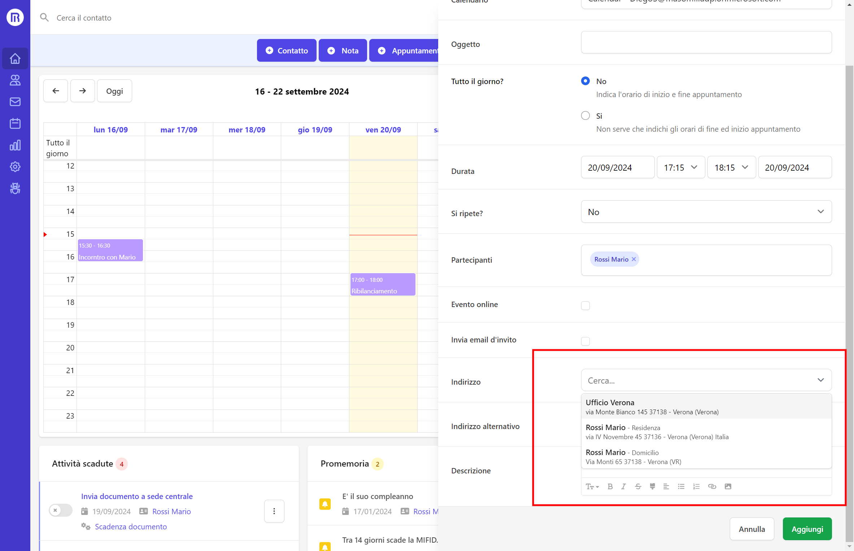Open the 17:15 start time dropdown
This screenshot has width=854, height=551.
pos(680,167)
